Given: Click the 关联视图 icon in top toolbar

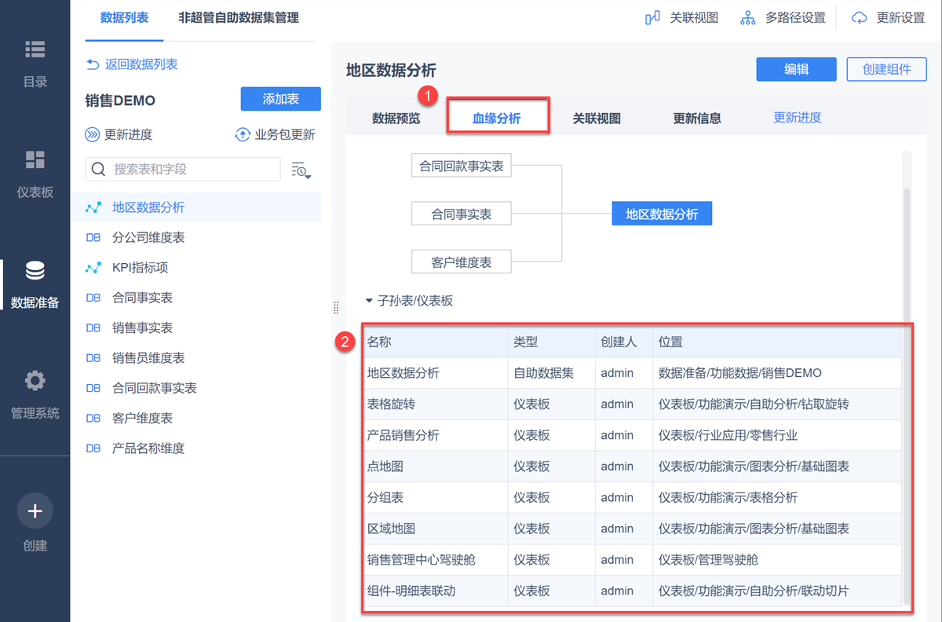Looking at the screenshot, I should [652, 17].
